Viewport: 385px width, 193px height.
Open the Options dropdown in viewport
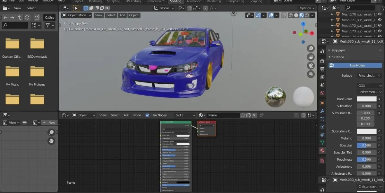(x=307, y=8)
